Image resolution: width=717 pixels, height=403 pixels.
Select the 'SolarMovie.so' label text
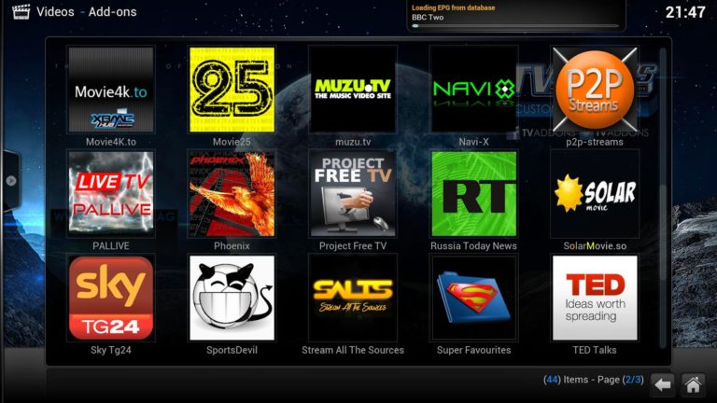click(595, 246)
